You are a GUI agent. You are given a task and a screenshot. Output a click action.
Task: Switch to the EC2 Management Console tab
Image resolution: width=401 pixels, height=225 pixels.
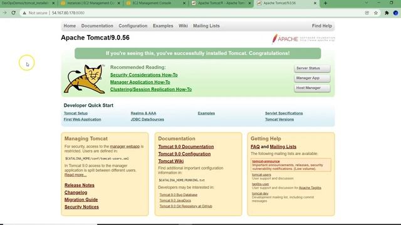click(156, 3)
